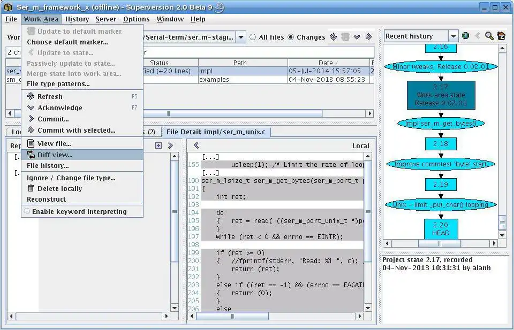
Task: Click the code view horizontal scrollbar thumb
Action: [x=232, y=316]
